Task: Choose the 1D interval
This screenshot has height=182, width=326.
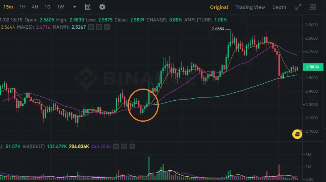Action: (x=47, y=7)
